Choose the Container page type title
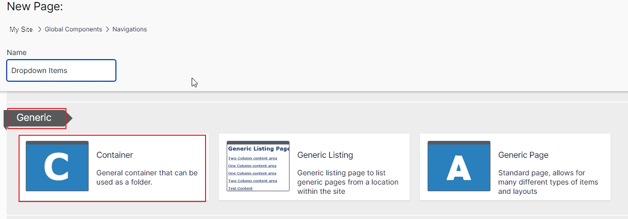Viewport: 628px width, 219px height. pos(114,155)
